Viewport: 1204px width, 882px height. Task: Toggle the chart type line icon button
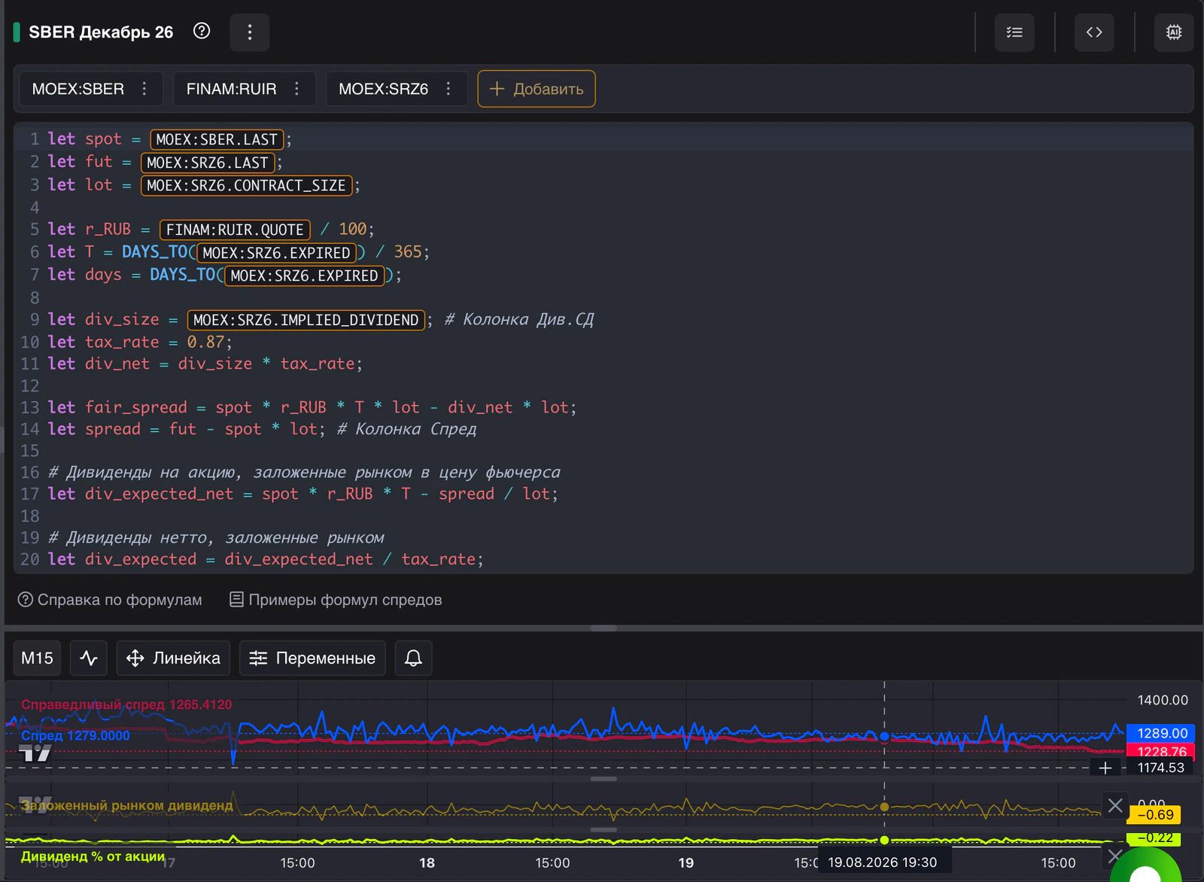89,658
